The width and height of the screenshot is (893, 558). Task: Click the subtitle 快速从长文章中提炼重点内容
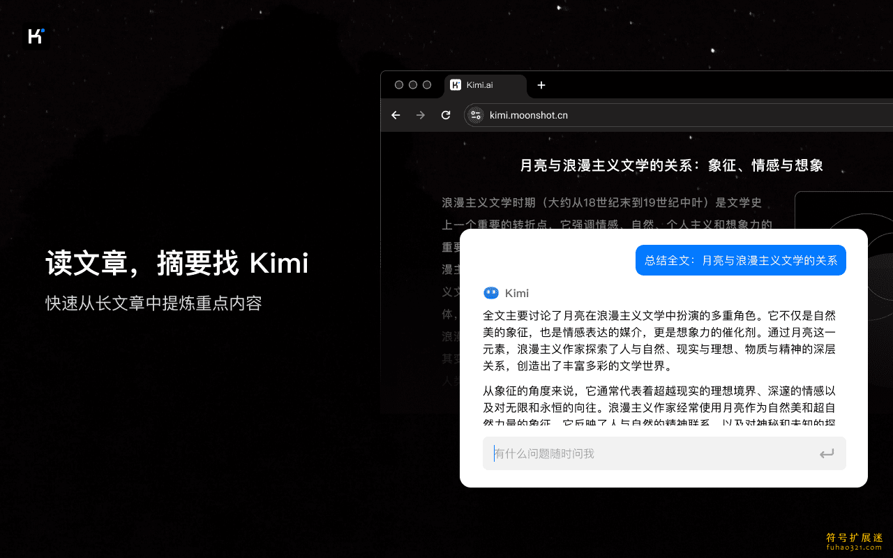(154, 303)
